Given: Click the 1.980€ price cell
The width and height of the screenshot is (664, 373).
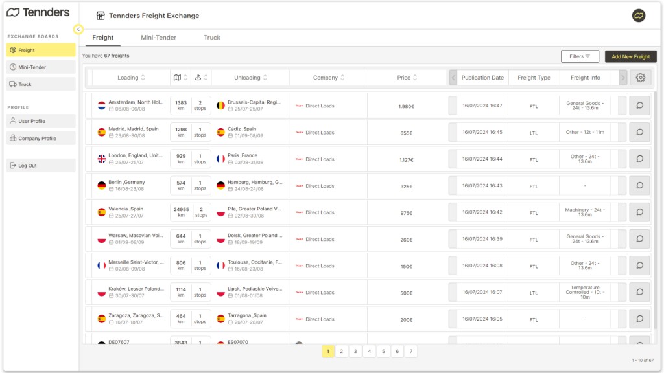Looking at the screenshot, I should (406, 106).
